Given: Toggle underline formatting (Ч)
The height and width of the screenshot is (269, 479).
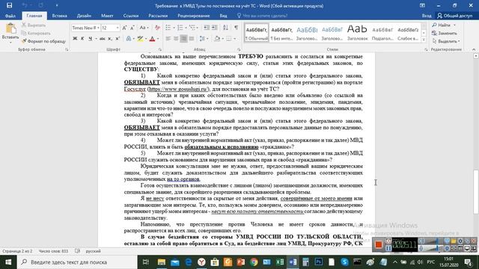Looking at the screenshot, I should (90, 39).
